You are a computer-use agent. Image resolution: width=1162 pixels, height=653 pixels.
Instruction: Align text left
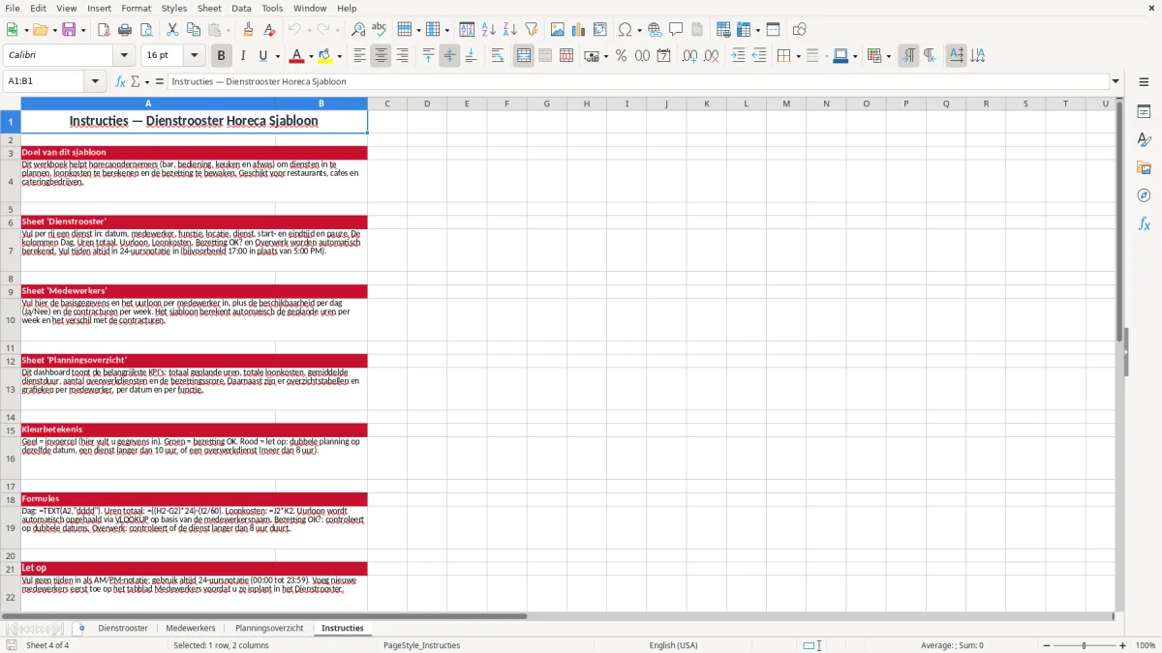359,56
